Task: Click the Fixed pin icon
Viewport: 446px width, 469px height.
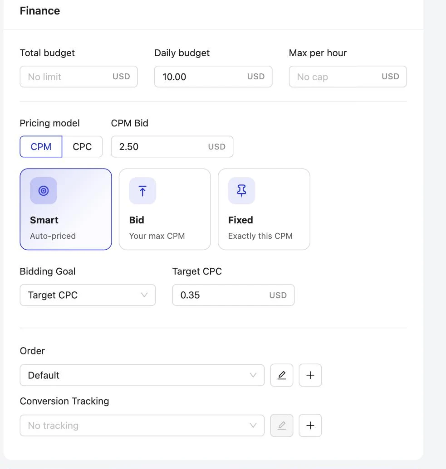Action: point(241,191)
